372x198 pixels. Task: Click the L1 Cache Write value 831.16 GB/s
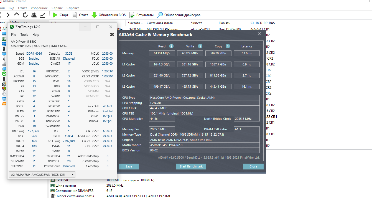(x=190, y=64)
